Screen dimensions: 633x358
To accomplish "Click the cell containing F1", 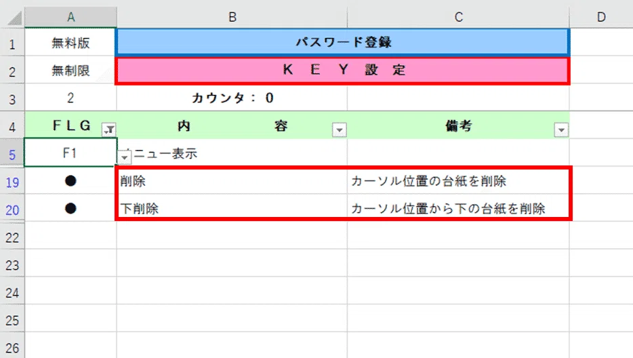I will pyautogui.click(x=70, y=153).
